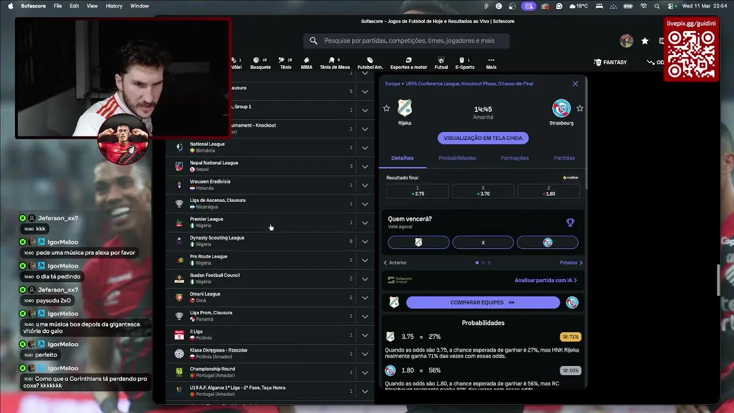Vote for Rijeka to win
The height and width of the screenshot is (413, 734).
pos(419,243)
